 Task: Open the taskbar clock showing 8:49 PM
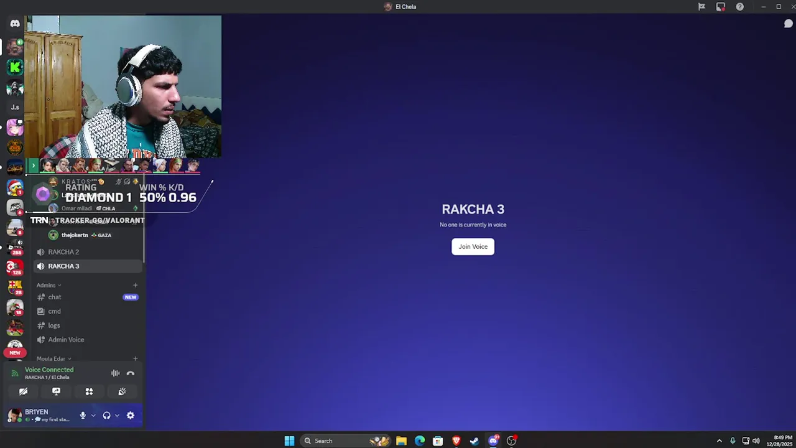779,441
